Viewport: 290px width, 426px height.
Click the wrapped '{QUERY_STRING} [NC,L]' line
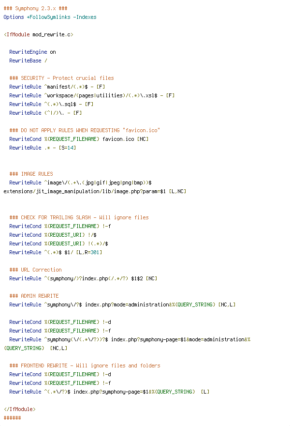click(x=36, y=348)
